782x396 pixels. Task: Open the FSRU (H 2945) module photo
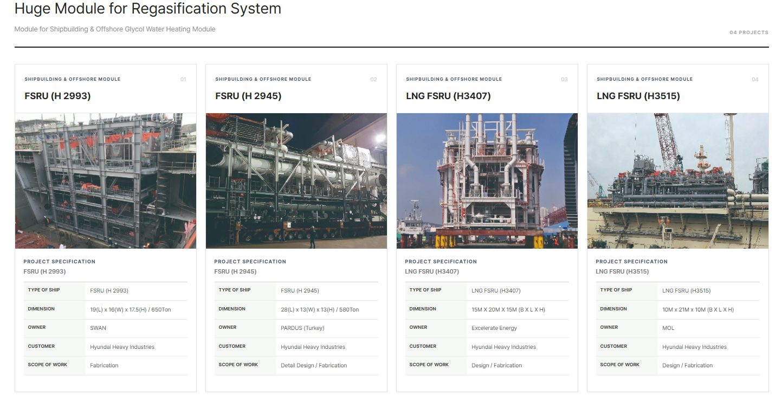296,181
